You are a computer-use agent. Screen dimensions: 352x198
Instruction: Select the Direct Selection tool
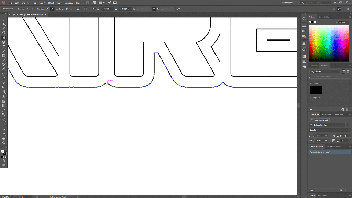[4, 24]
